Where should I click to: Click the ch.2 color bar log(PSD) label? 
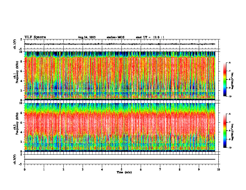233,132
